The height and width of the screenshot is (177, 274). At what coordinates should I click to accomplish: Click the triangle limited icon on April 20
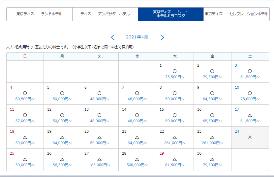point(100,137)
